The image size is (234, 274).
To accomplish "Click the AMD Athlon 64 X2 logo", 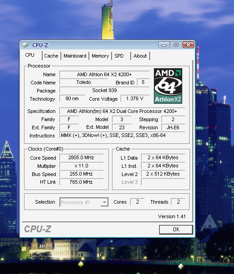I will (x=168, y=86).
